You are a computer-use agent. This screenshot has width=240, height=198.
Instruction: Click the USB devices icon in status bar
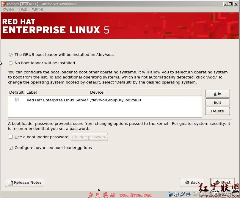pyautogui.click(x=182, y=194)
